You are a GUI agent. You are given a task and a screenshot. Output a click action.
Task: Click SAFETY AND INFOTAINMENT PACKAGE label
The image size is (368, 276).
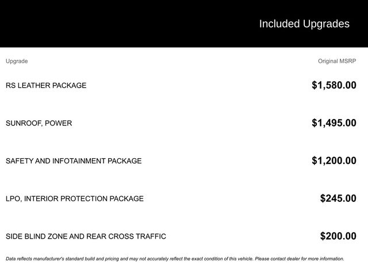74,161
